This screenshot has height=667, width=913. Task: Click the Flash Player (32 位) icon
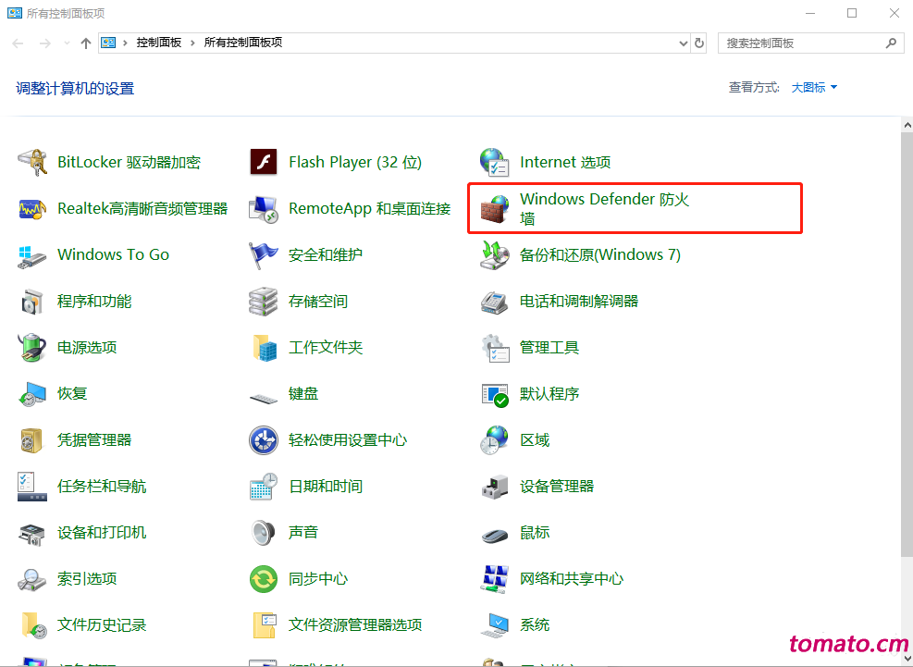pos(264,162)
